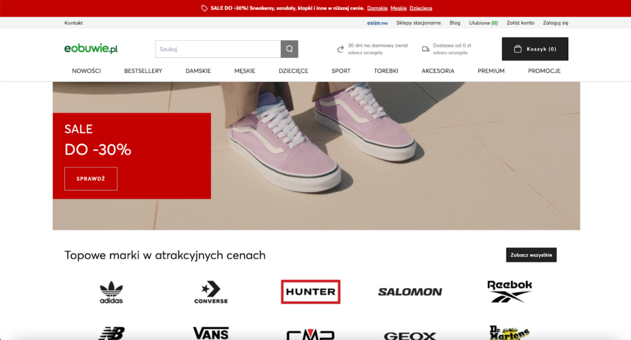Click the sale tag icon in the red banner

tap(205, 8)
